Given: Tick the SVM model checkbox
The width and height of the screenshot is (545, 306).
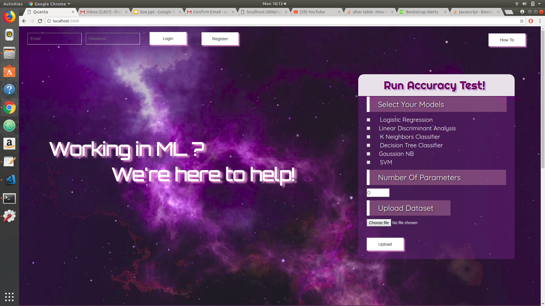Looking at the screenshot, I should click(x=368, y=162).
